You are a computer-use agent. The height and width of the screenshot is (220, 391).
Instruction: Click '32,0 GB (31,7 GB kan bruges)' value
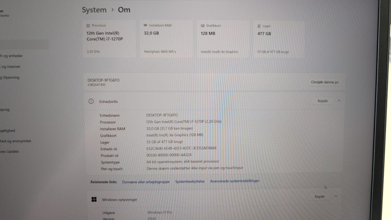point(169,128)
